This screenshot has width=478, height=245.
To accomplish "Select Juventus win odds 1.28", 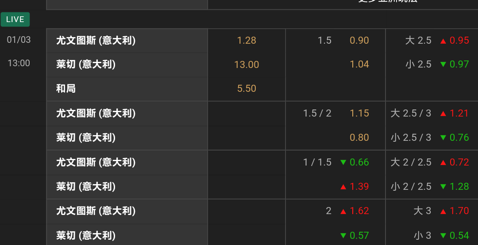I will pos(247,41).
